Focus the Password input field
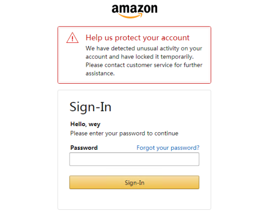 (134, 159)
